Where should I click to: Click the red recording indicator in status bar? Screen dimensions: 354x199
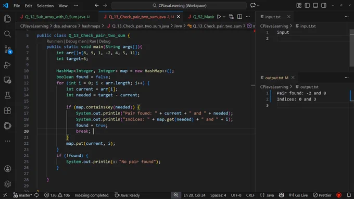point(339,195)
